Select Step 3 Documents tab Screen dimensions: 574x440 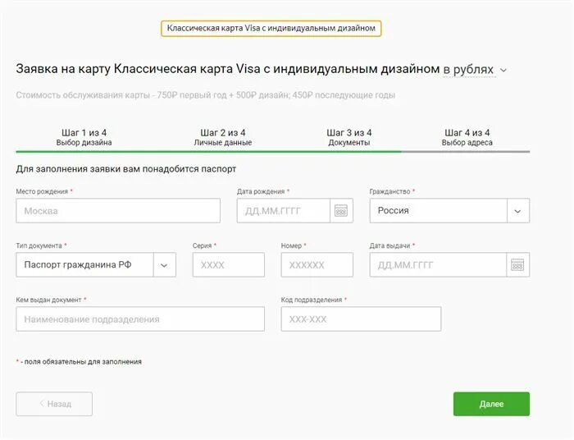(348, 137)
